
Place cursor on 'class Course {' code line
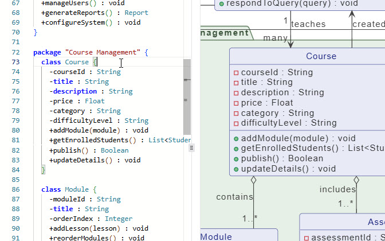pyautogui.click(x=69, y=62)
